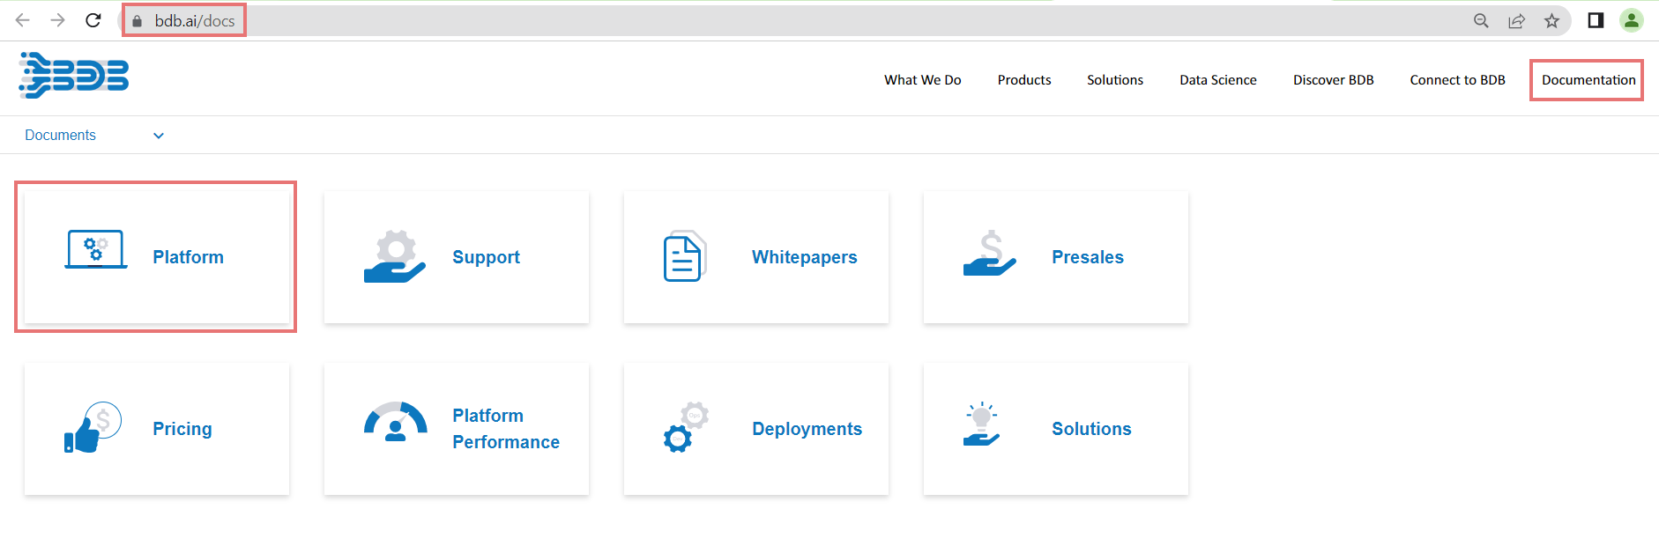Open the browser zoom control

point(1481,21)
